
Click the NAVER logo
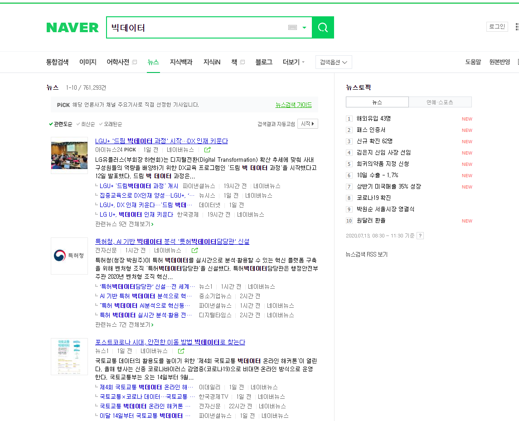point(73,28)
